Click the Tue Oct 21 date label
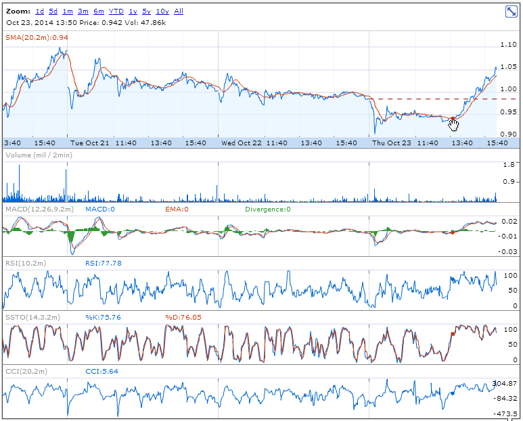The image size is (523, 421). coord(90,143)
